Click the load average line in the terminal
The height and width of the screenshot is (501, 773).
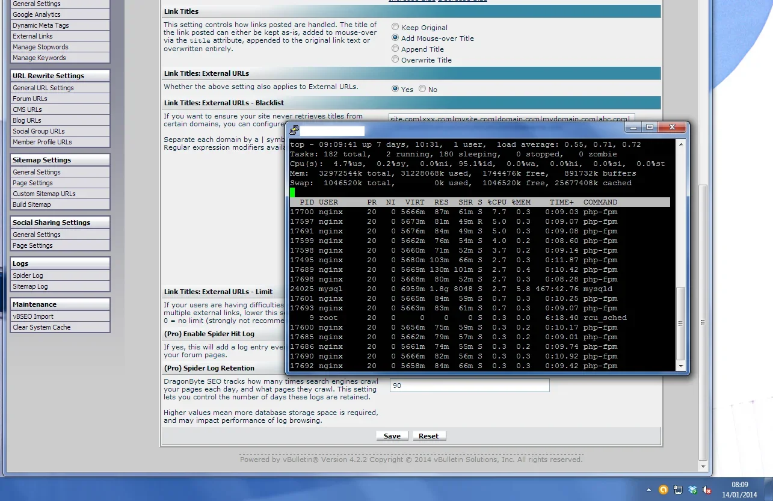coord(465,144)
